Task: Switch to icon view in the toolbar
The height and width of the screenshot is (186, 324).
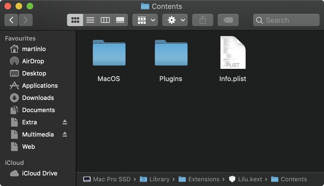Action: (75, 20)
